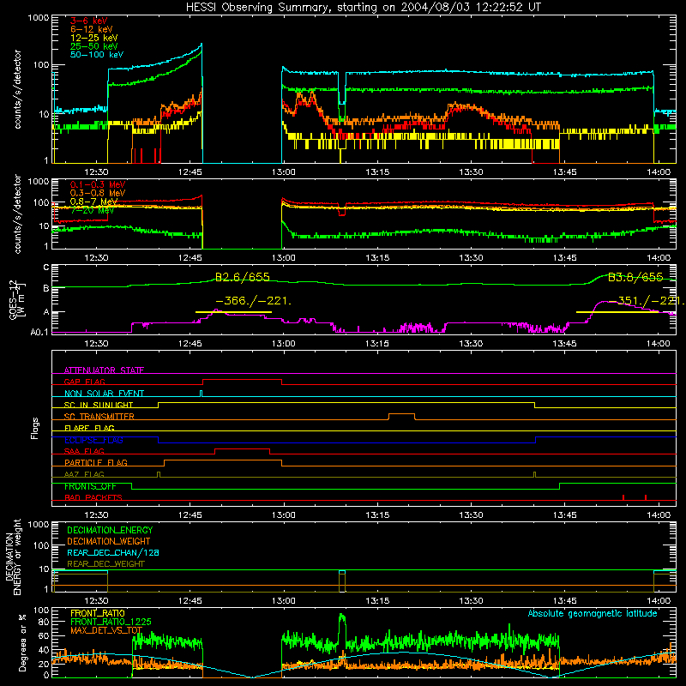
Task: Select the 12-25 keV legend label
Action: click(x=94, y=38)
